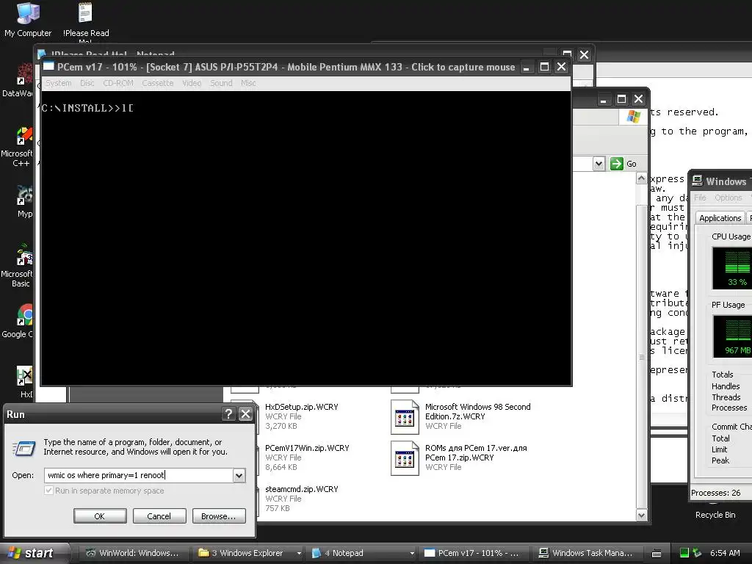Click the Explorer scrollbar up arrow

point(641,179)
